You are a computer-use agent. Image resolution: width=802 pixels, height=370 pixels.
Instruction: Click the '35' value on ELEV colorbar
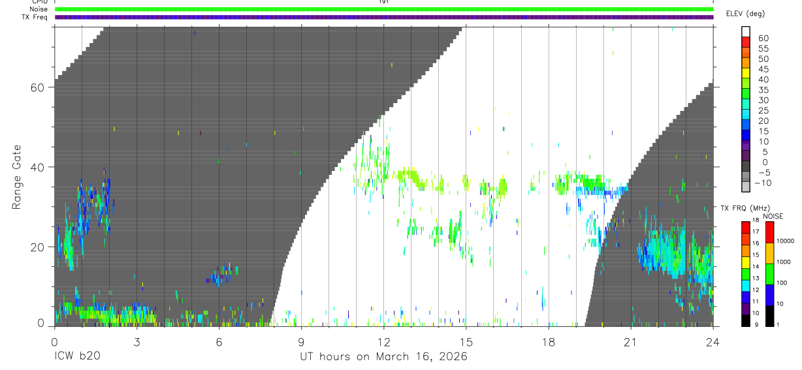763,90
